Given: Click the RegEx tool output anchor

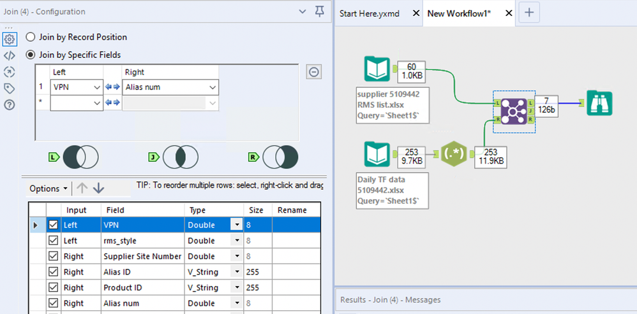Looking at the screenshot, I should [471, 154].
